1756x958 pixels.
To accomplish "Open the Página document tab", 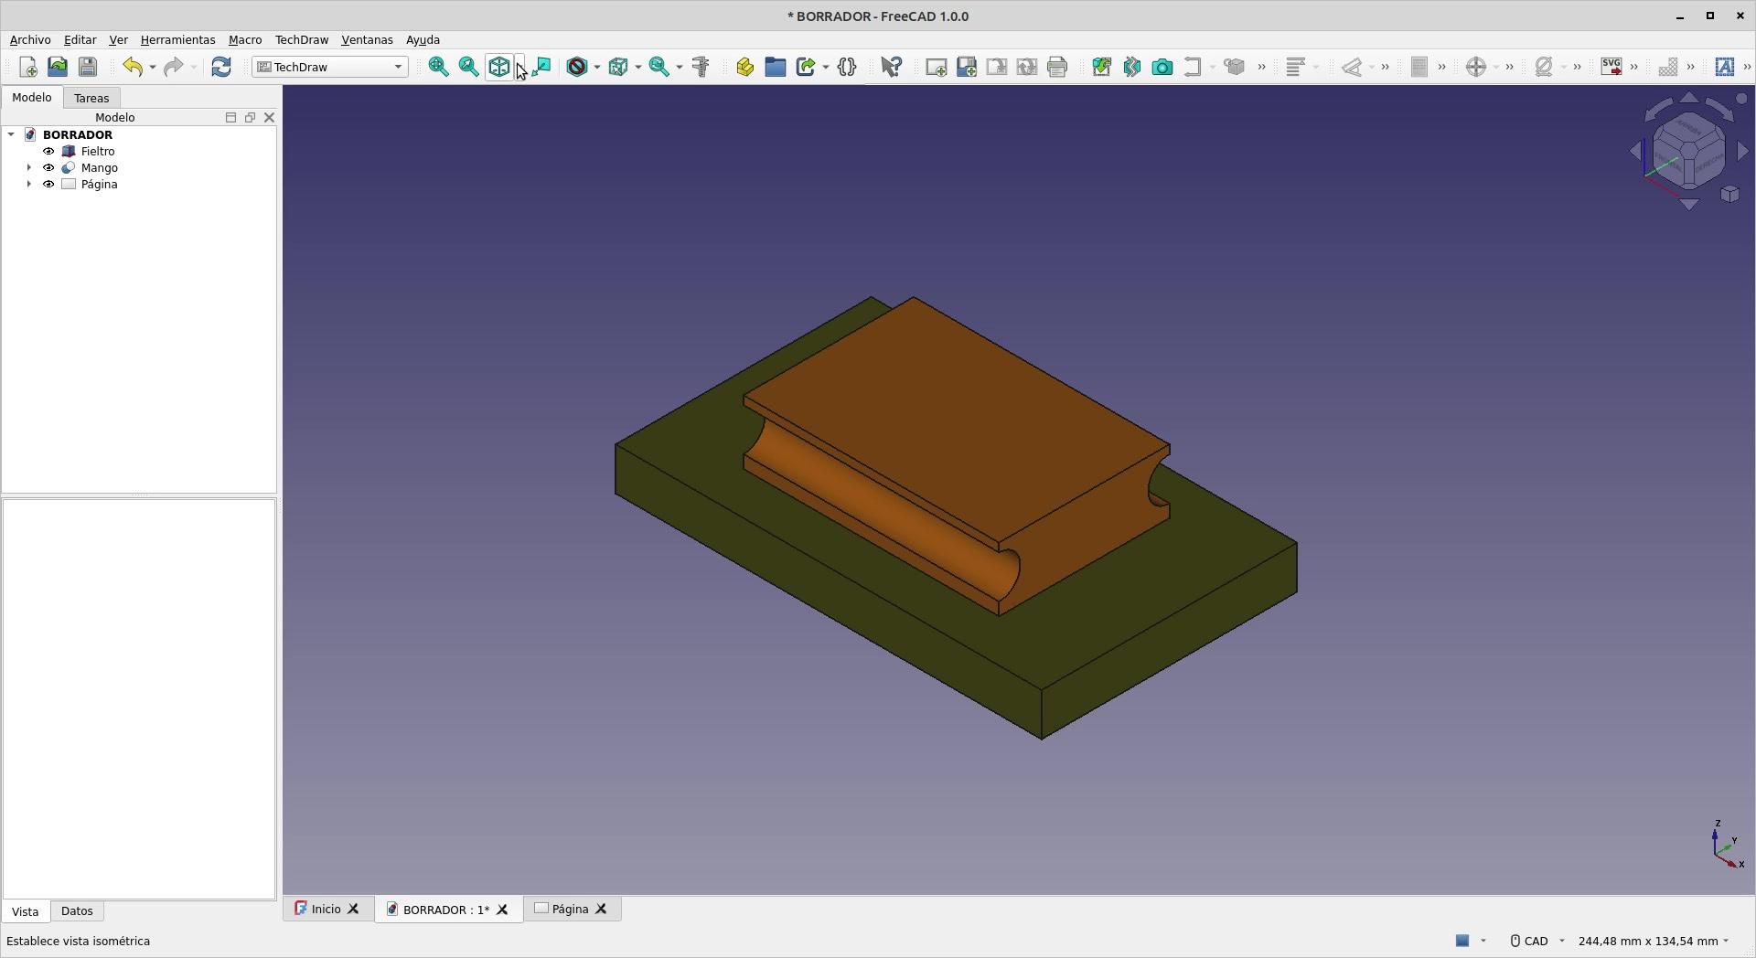I will tap(572, 910).
